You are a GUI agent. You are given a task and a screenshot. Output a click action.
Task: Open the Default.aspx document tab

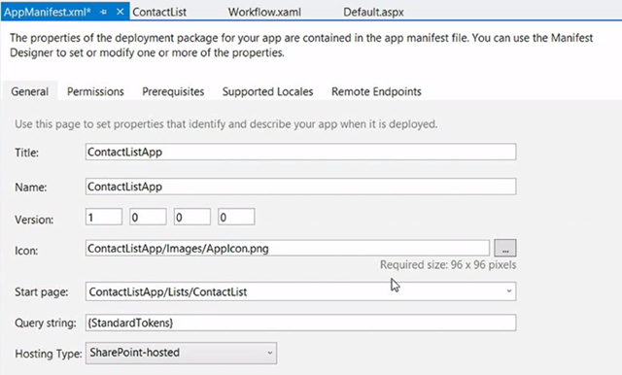tap(373, 13)
